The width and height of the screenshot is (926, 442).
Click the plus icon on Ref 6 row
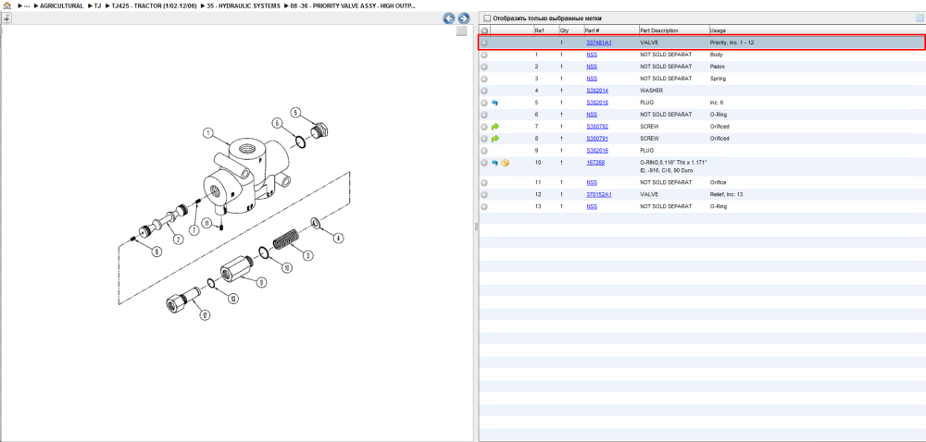pyautogui.click(x=484, y=115)
